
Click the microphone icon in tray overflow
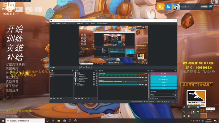(194, 112)
